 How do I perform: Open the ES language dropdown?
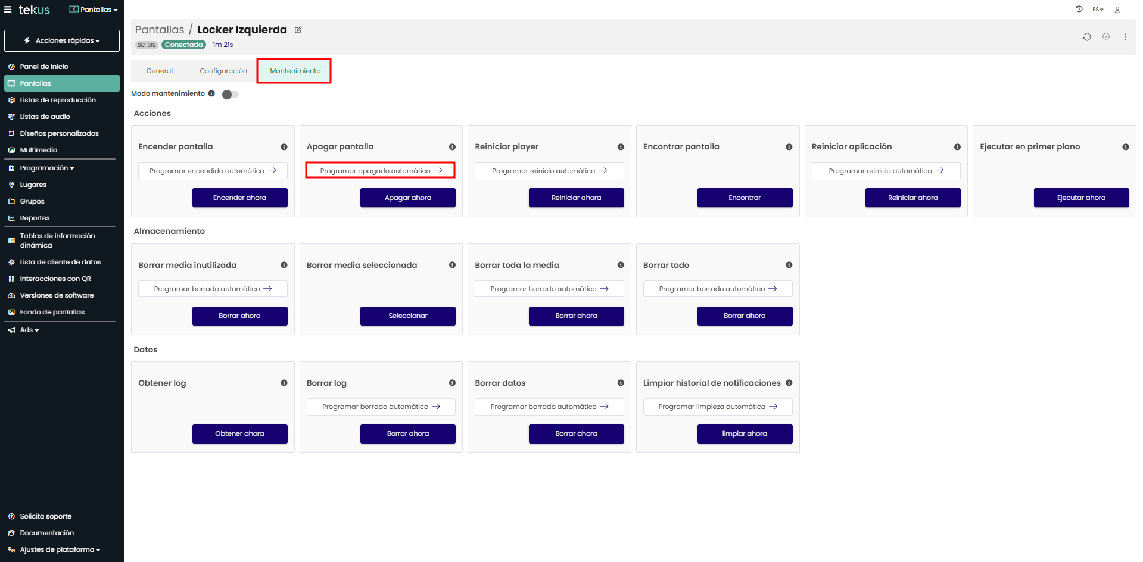[1098, 10]
